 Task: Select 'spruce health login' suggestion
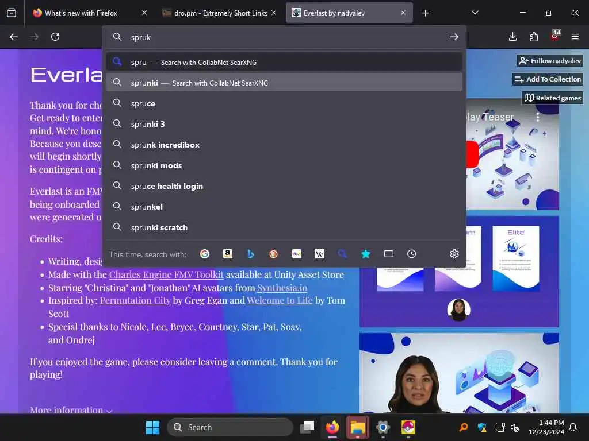[x=284, y=186]
